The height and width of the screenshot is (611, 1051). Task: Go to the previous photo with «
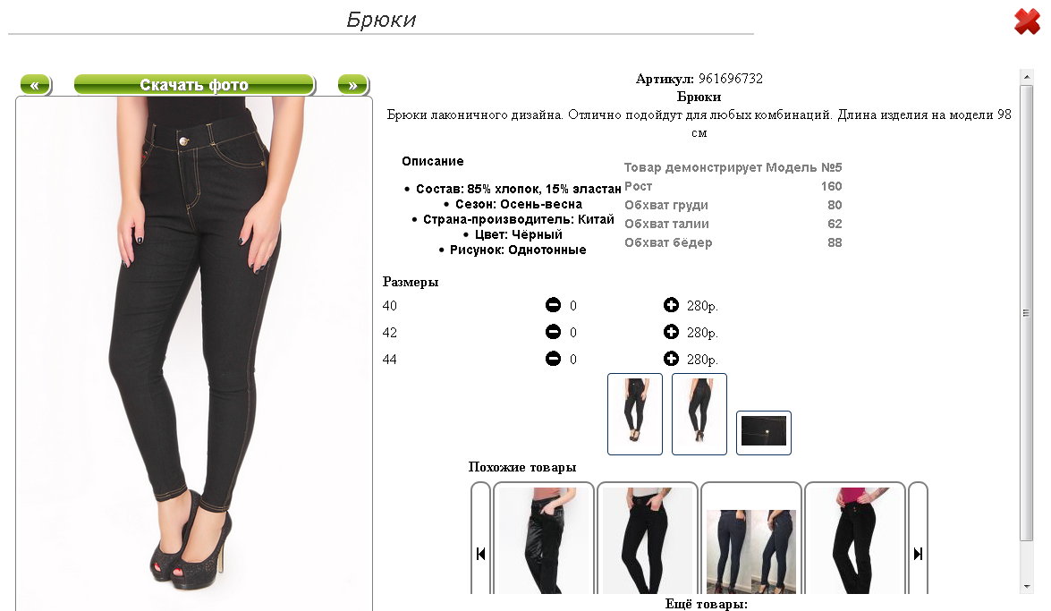pyautogui.click(x=36, y=84)
